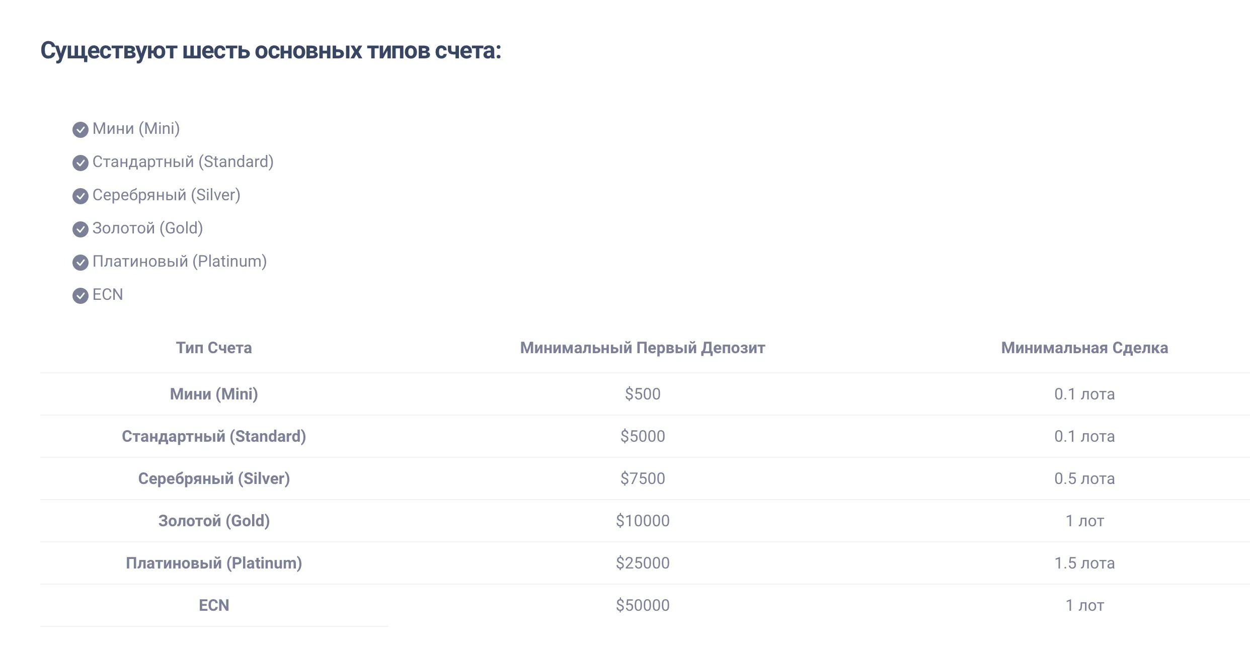Image resolution: width=1250 pixels, height=650 pixels.
Task: Select the Минимальный Первый Депозит column header
Action: tap(643, 348)
